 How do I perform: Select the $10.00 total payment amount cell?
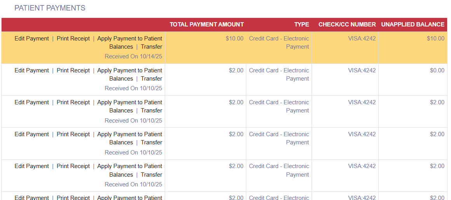point(235,39)
